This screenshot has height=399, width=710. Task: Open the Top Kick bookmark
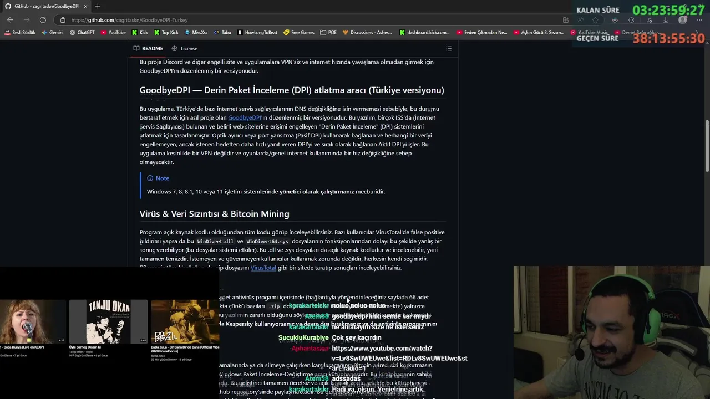pyautogui.click(x=166, y=32)
